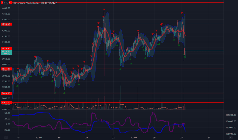Open the USD currency selector
Screen dimensions: 238x140
click(x=6, y=3)
